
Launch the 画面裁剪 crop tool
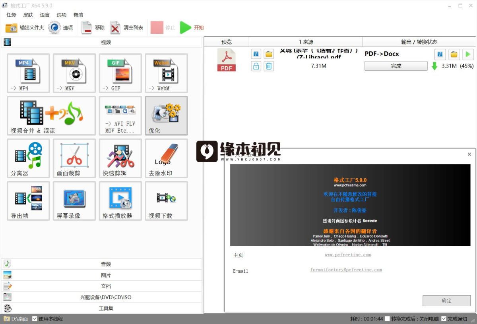(x=74, y=158)
